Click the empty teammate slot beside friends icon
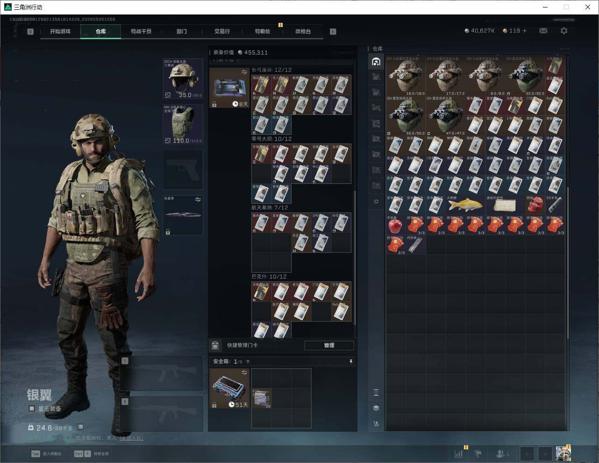599x463 pixels. (527, 453)
